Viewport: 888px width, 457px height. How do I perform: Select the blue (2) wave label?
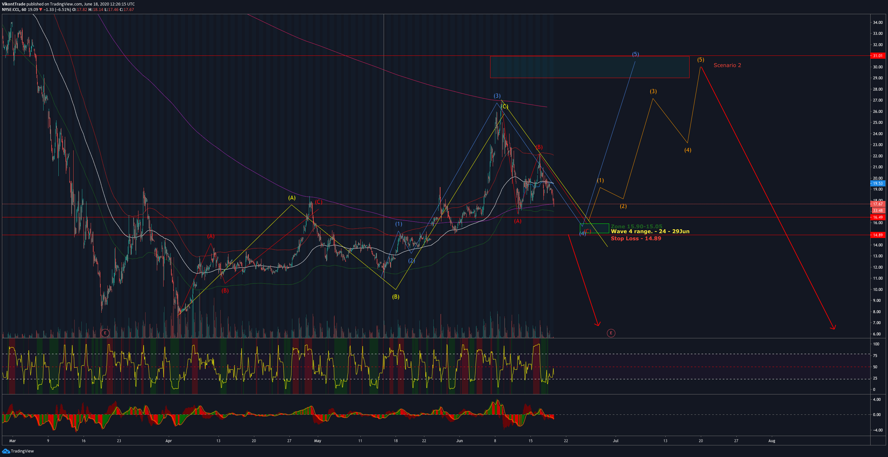pyautogui.click(x=411, y=261)
